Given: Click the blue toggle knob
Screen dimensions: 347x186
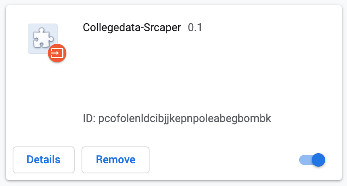Looking at the screenshot, I should pos(319,160).
